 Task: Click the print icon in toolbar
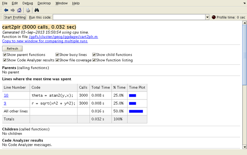click(28, 10)
